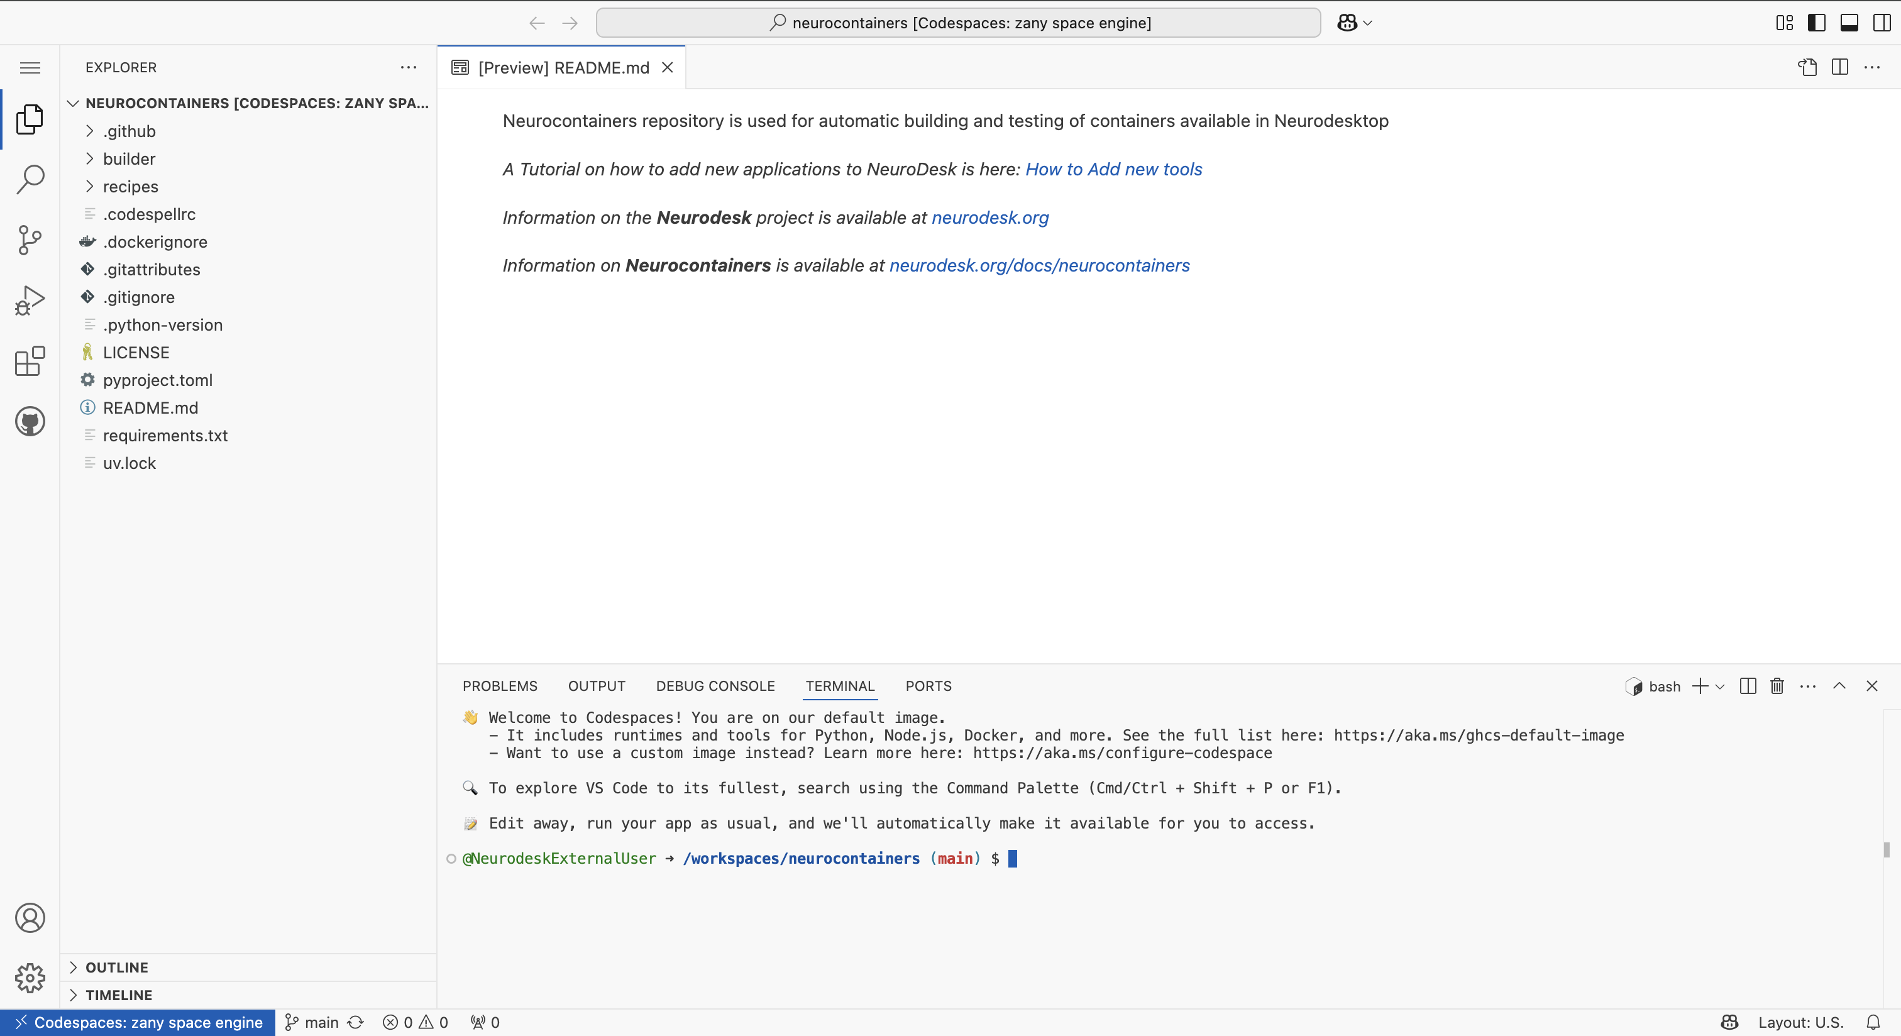Image resolution: width=1901 pixels, height=1036 pixels.
Task: Kill terminal with the trash icon
Action: pyautogui.click(x=1777, y=686)
